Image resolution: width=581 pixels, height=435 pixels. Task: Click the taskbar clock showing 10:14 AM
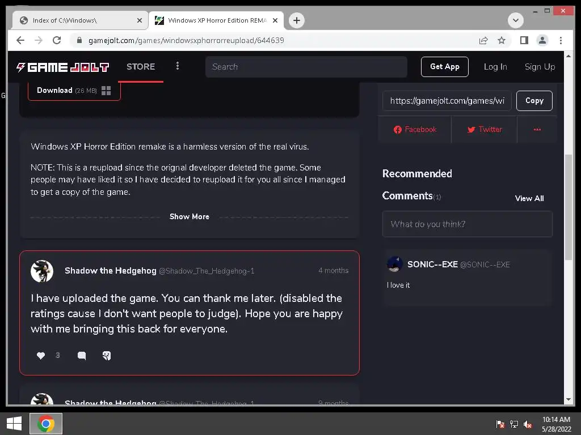point(556,424)
